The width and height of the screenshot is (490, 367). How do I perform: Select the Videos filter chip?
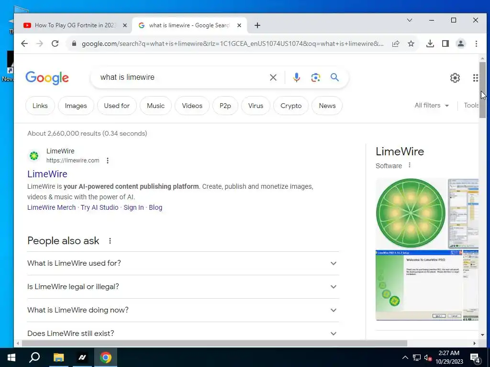pyautogui.click(x=192, y=106)
